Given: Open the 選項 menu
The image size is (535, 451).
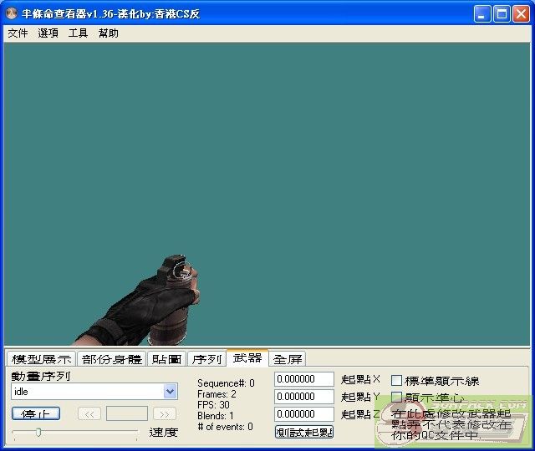Looking at the screenshot, I should (48, 33).
